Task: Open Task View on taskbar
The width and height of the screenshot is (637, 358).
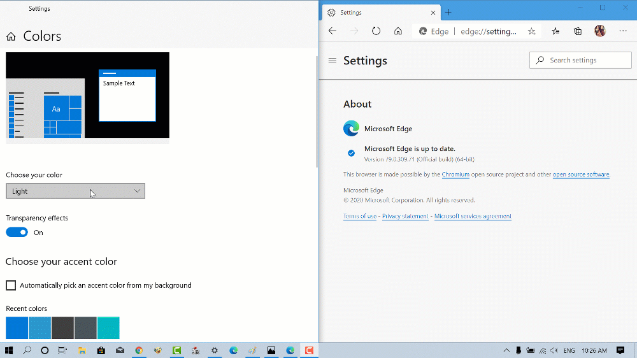Action: (x=62, y=350)
